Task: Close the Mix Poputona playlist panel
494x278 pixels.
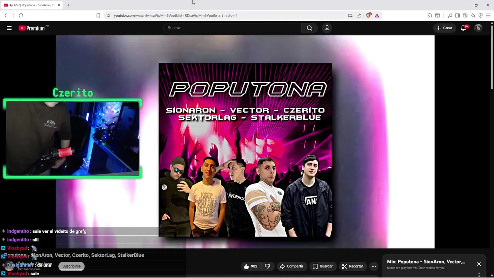Action: [x=479, y=264]
